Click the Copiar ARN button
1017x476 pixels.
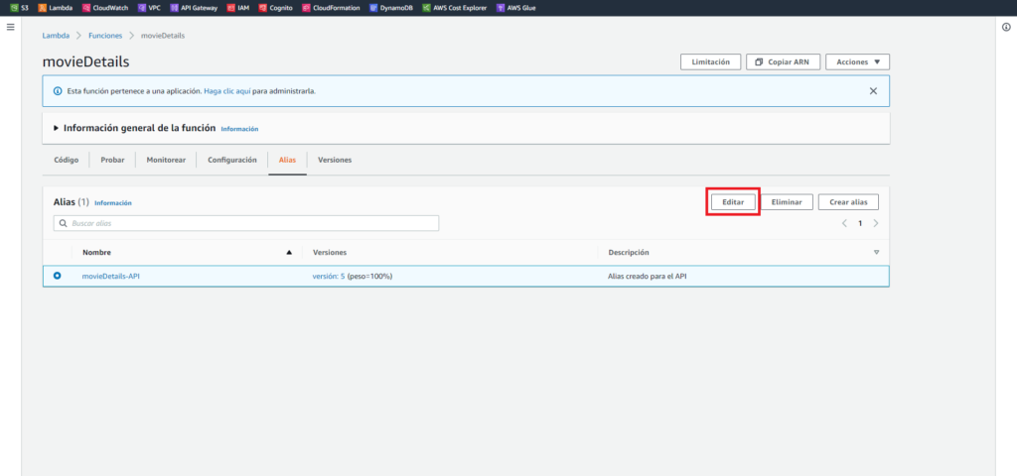(x=783, y=61)
